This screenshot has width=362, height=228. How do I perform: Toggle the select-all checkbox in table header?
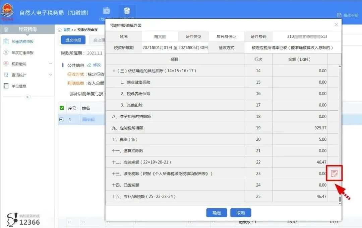[62, 108]
